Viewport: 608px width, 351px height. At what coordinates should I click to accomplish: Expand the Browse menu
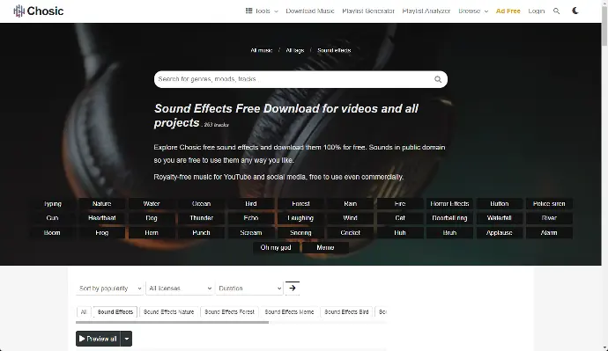point(473,11)
